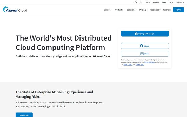This screenshot has width=187, height=117.
Task: Go to the Partners menu item
Action: click(x=167, y=10)
